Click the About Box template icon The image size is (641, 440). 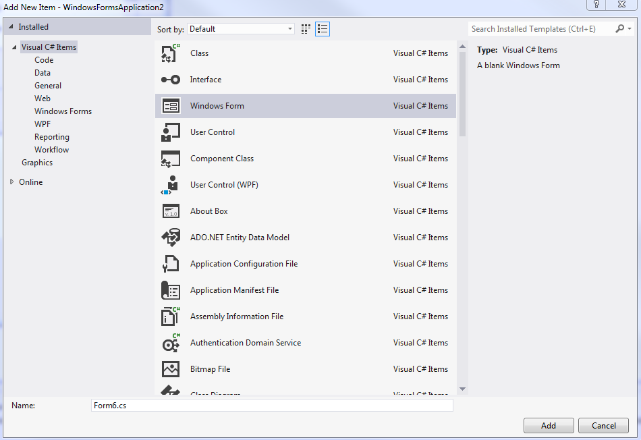coord(171,211)
